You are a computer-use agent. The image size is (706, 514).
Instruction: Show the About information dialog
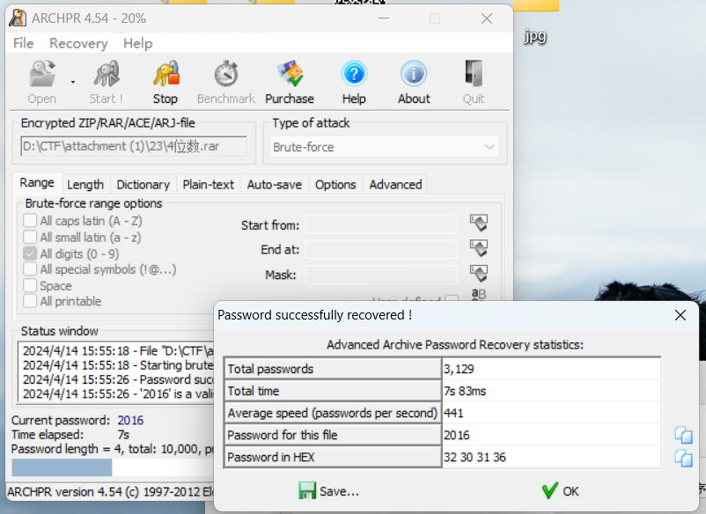(414, 82)
